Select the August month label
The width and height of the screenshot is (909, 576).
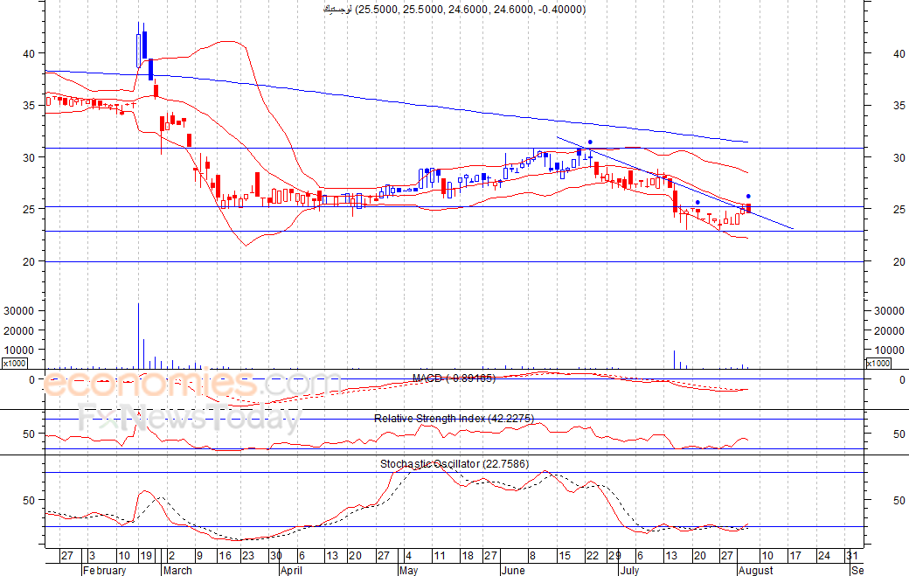[x=755, y=571]
